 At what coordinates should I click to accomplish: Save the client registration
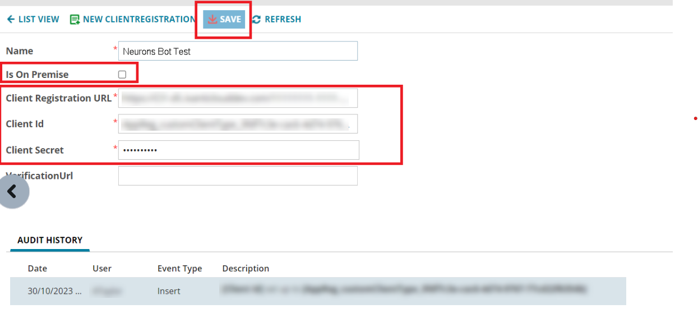(x=224, y=19)
